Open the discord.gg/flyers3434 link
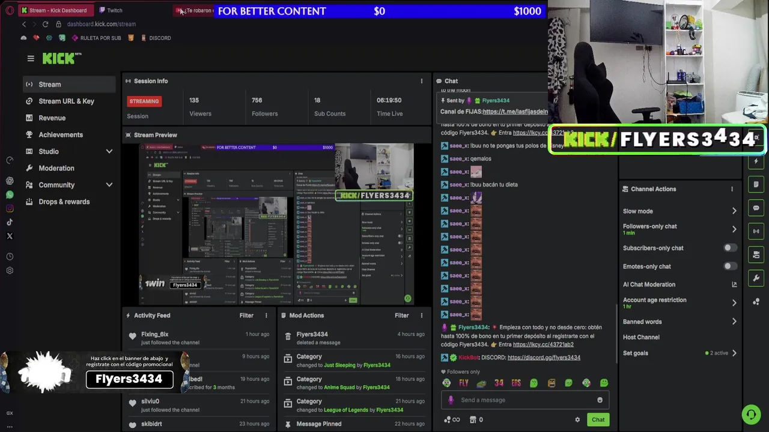 pos(544,358)
